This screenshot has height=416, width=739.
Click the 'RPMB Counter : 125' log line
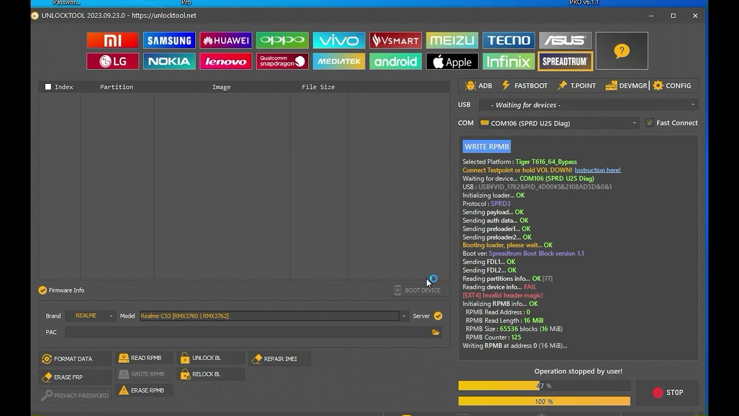pos(494,337)
